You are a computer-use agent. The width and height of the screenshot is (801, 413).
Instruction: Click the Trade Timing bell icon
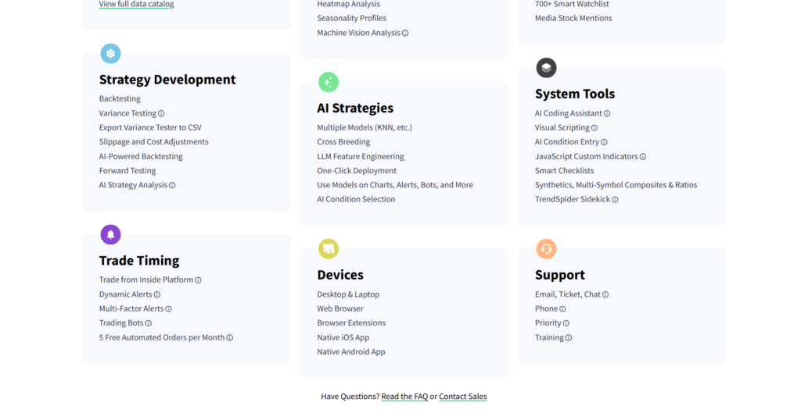tap(110, 234)
